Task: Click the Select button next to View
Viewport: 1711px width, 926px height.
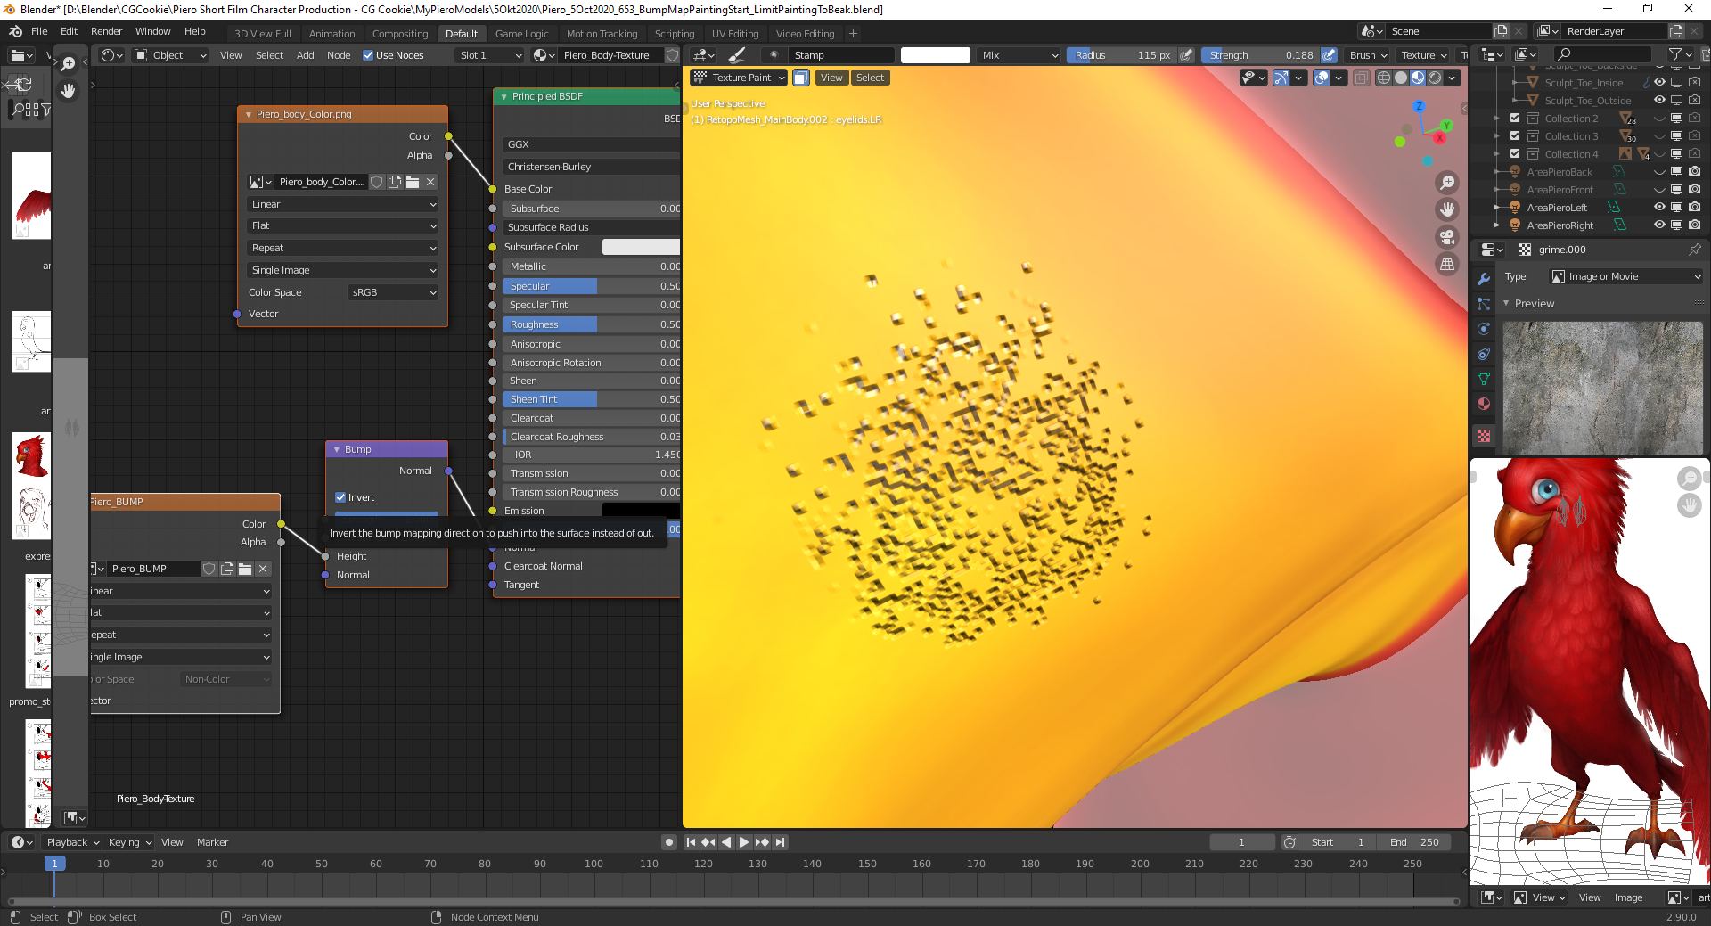Action: click(x=870, y=78)
